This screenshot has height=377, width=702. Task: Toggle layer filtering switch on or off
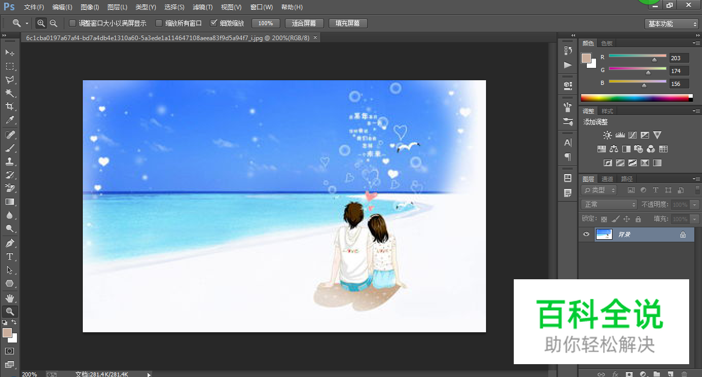pyautogui.click(x=697, y=190)
